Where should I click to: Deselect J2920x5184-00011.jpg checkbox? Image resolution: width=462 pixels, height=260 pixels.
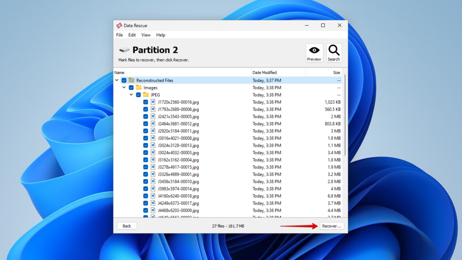pyautogui.click(x=145, y=131)
